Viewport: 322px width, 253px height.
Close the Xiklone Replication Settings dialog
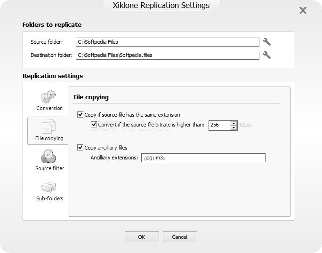click(x=303, y=10)
